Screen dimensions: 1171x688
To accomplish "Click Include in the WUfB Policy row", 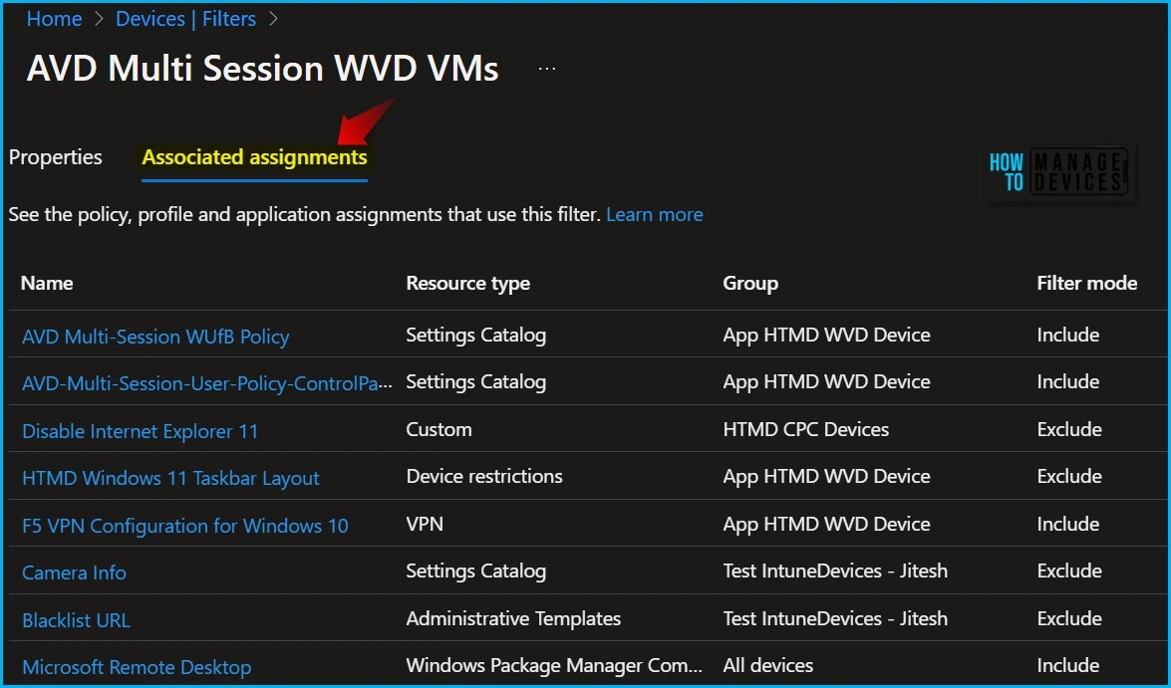I will (1068, 336).
